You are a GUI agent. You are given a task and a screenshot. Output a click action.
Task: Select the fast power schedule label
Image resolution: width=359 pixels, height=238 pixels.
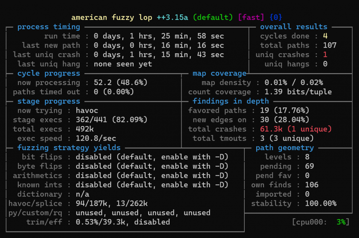[x=251, y=17]
